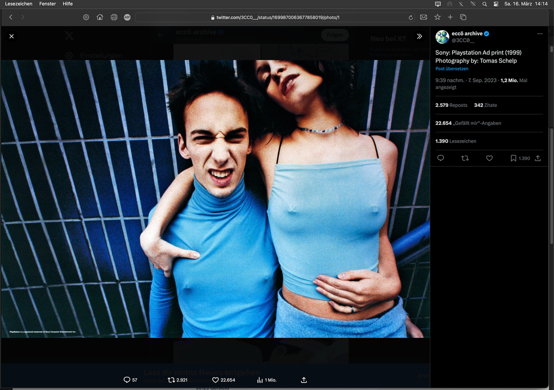
Task: Open Control Center in menu bar
Action: point(496,4)
